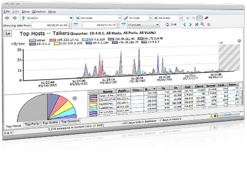
Task: Click the first small blue toolbar icon after VLANs
Action: coord(188,18)
